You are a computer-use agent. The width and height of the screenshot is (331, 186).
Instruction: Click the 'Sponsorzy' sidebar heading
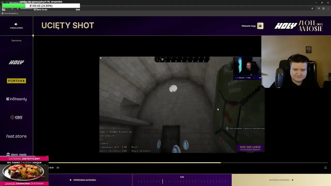[16, 41]
